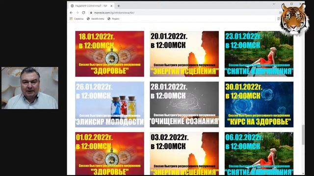
Task: Open the 28.01.2022 "ОЧИЩЕНИЕ СОЗНАНИЯ" banner
Action: pos(184,104)
